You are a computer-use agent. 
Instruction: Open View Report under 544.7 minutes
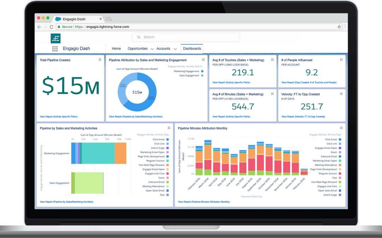pos(231,117)
